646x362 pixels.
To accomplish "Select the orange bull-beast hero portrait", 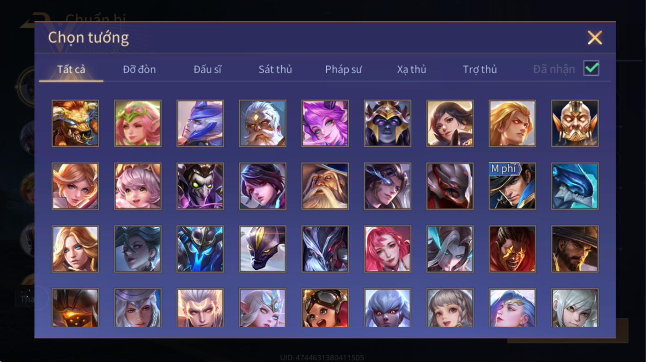I will click(x=75, y=123).
